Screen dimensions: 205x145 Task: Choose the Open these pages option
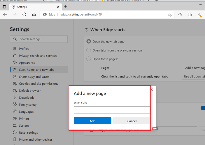point(89,59)
